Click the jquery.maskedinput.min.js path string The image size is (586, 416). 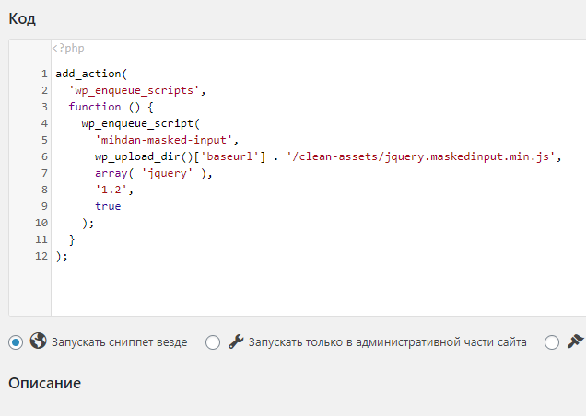tap(421, 156)
